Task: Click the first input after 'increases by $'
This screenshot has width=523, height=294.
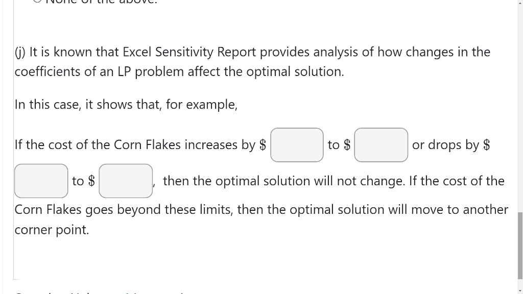Action: 297,145
